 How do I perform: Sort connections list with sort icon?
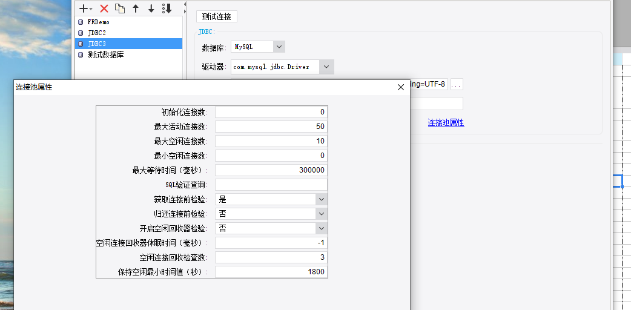point(167,8)
